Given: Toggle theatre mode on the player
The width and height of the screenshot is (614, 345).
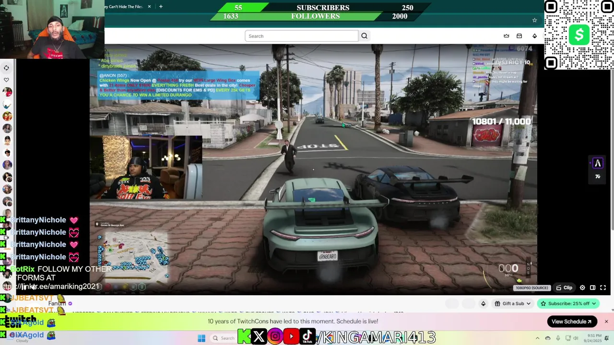Looking at the screenshot, I should pyautogui.click(x=592, y=287).
